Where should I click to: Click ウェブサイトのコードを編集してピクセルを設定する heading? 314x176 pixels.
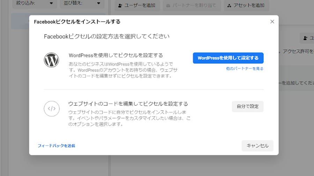click(128, 104)
